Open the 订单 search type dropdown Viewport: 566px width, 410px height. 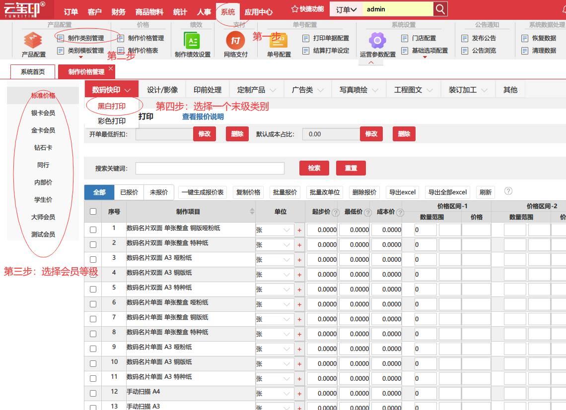346,9
